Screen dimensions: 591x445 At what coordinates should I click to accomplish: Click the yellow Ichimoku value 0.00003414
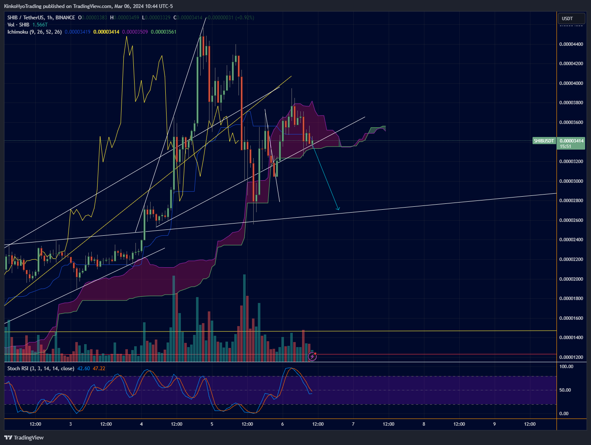[106, 32]
